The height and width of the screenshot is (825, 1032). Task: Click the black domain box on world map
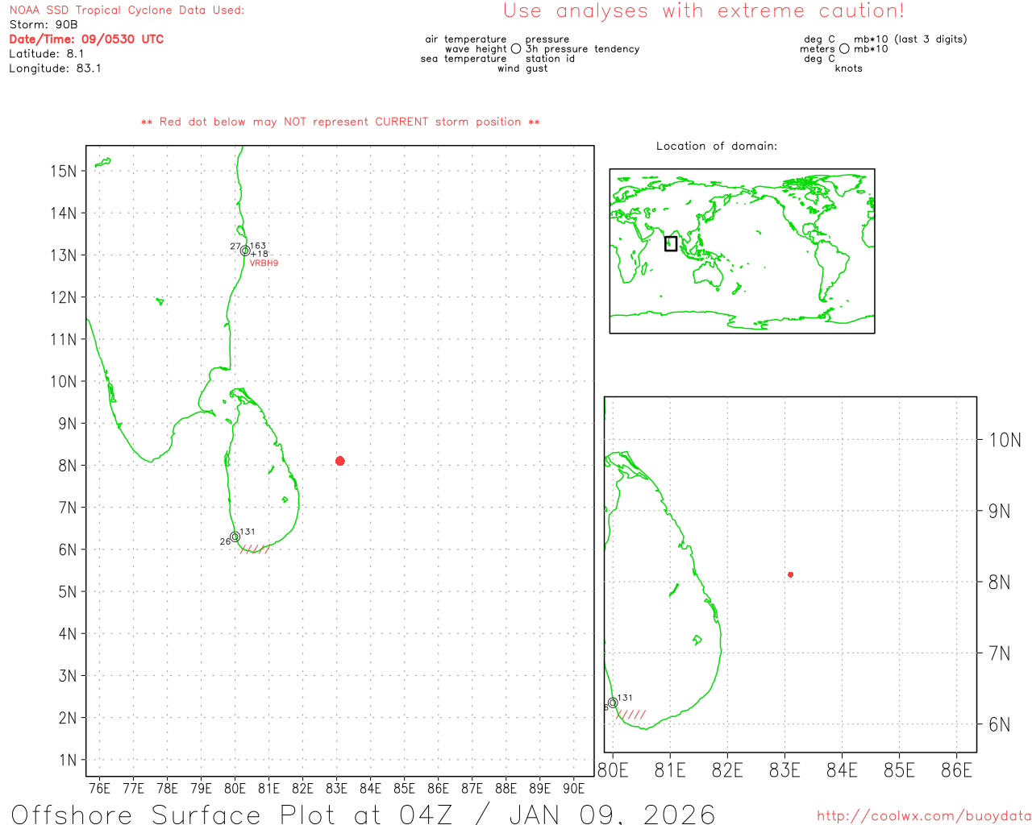[670, 243]
